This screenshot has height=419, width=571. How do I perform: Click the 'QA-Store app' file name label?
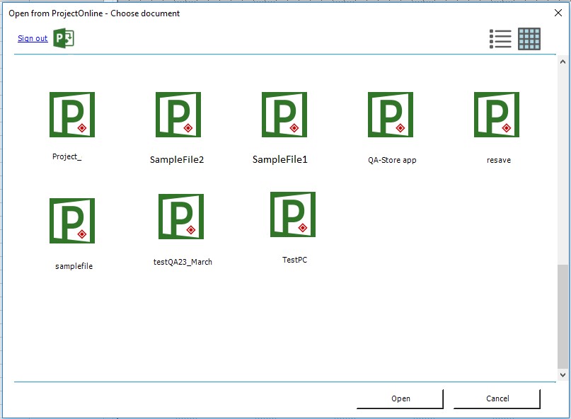coord(392,160)
